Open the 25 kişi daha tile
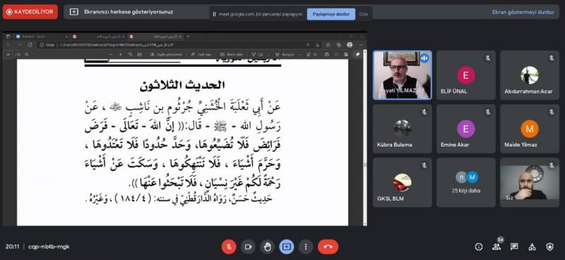Screen dimensions: 565x260 [x=466, y=182]
